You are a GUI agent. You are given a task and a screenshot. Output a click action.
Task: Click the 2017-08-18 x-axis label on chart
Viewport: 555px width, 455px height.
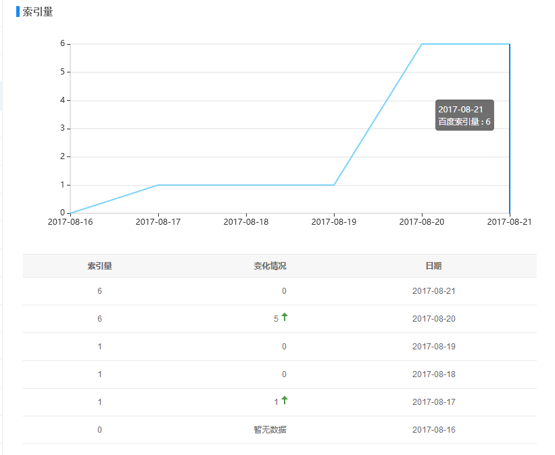click(246, 222)
